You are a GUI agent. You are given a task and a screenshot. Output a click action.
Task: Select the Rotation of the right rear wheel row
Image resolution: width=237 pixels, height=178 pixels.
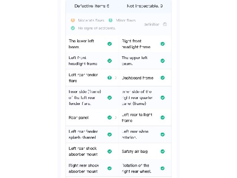tap(145, 168)
